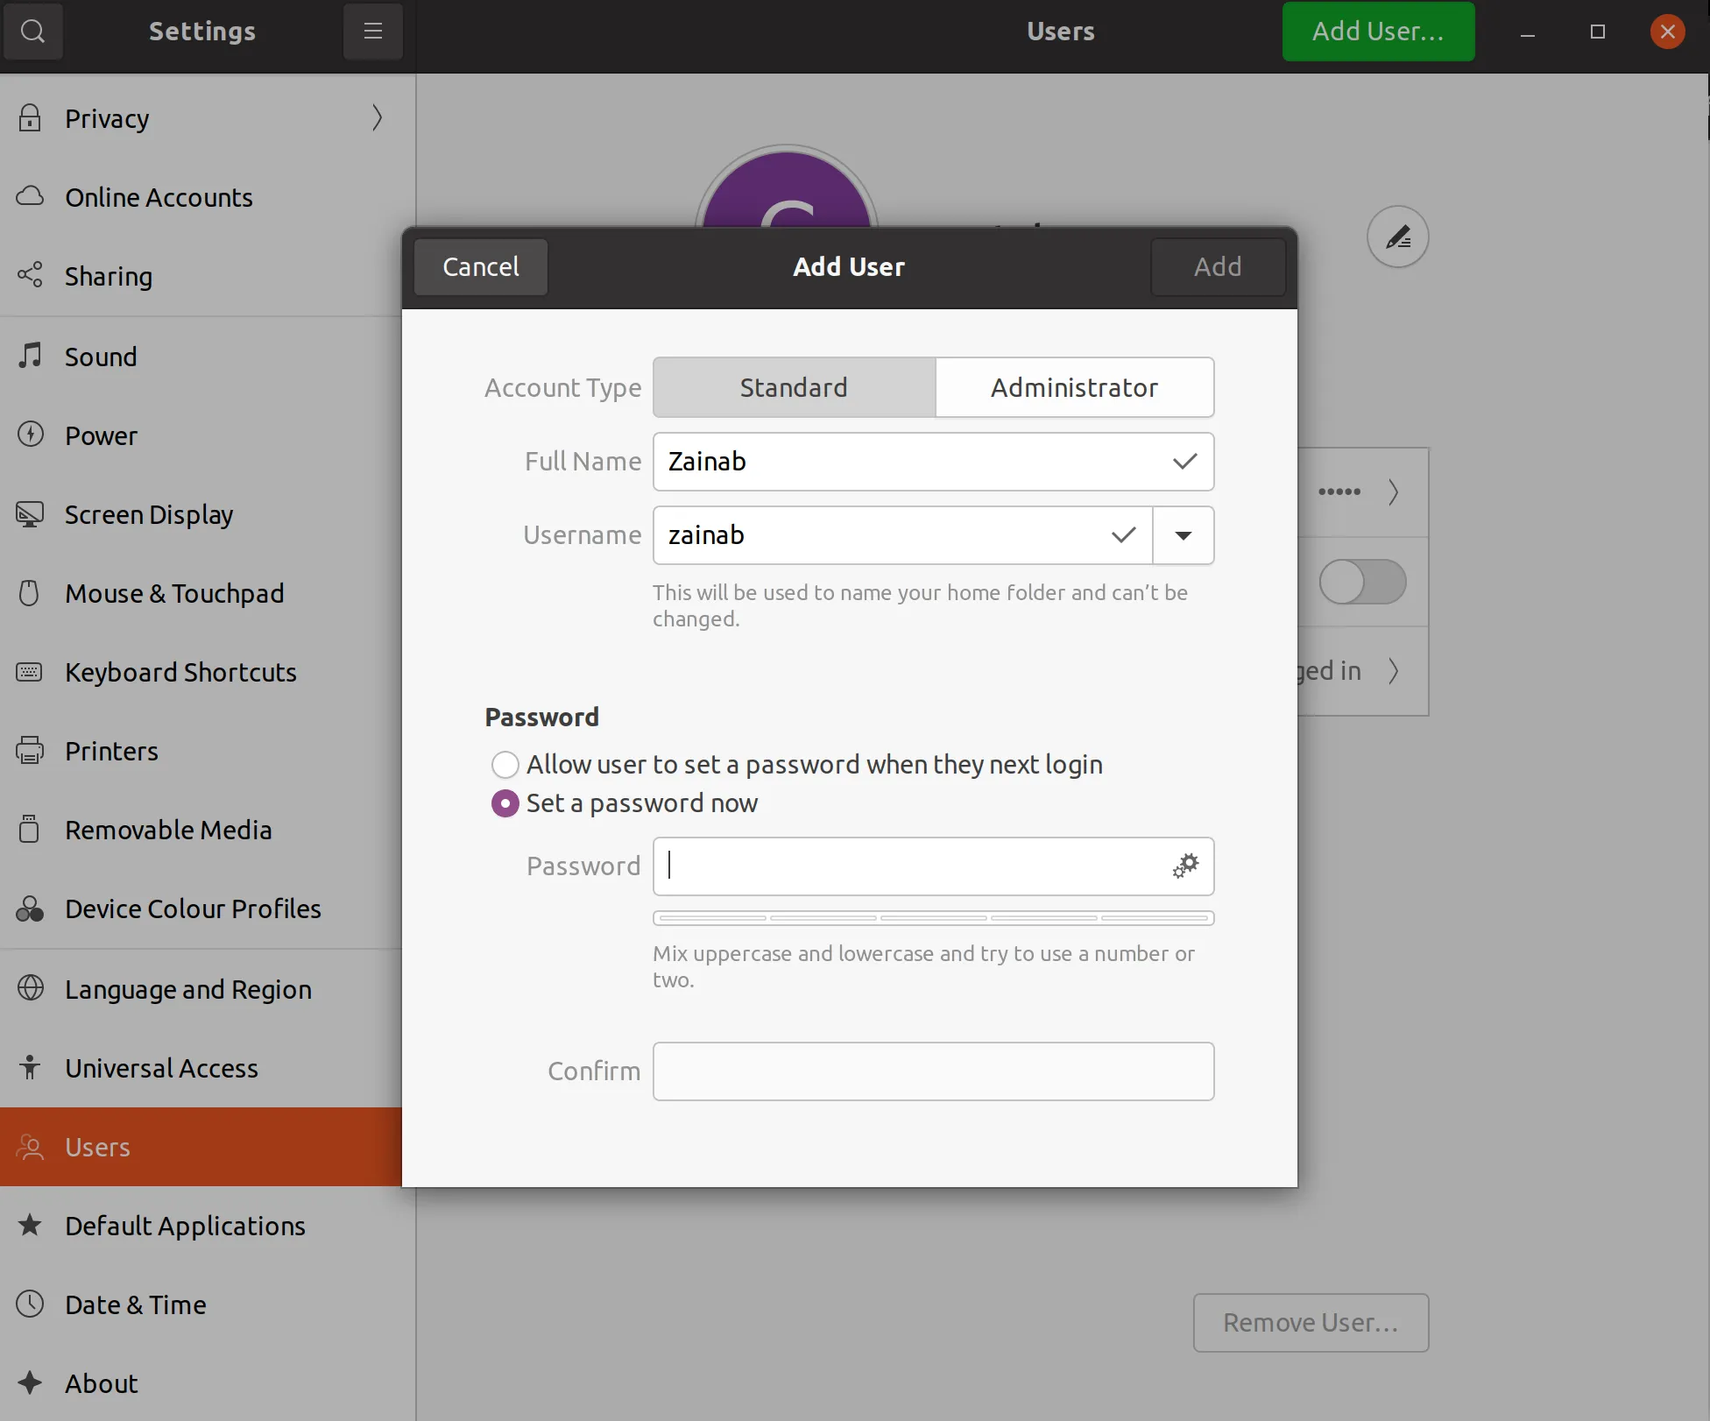Click the search icon in Settings header
The width and height of the screenshot is (1710, 1421).
[x=32, y=32]
